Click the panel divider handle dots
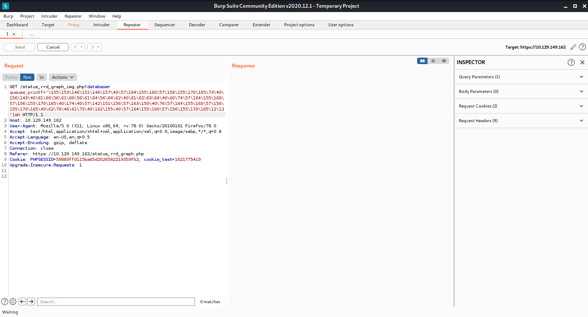 click(226, 182)
